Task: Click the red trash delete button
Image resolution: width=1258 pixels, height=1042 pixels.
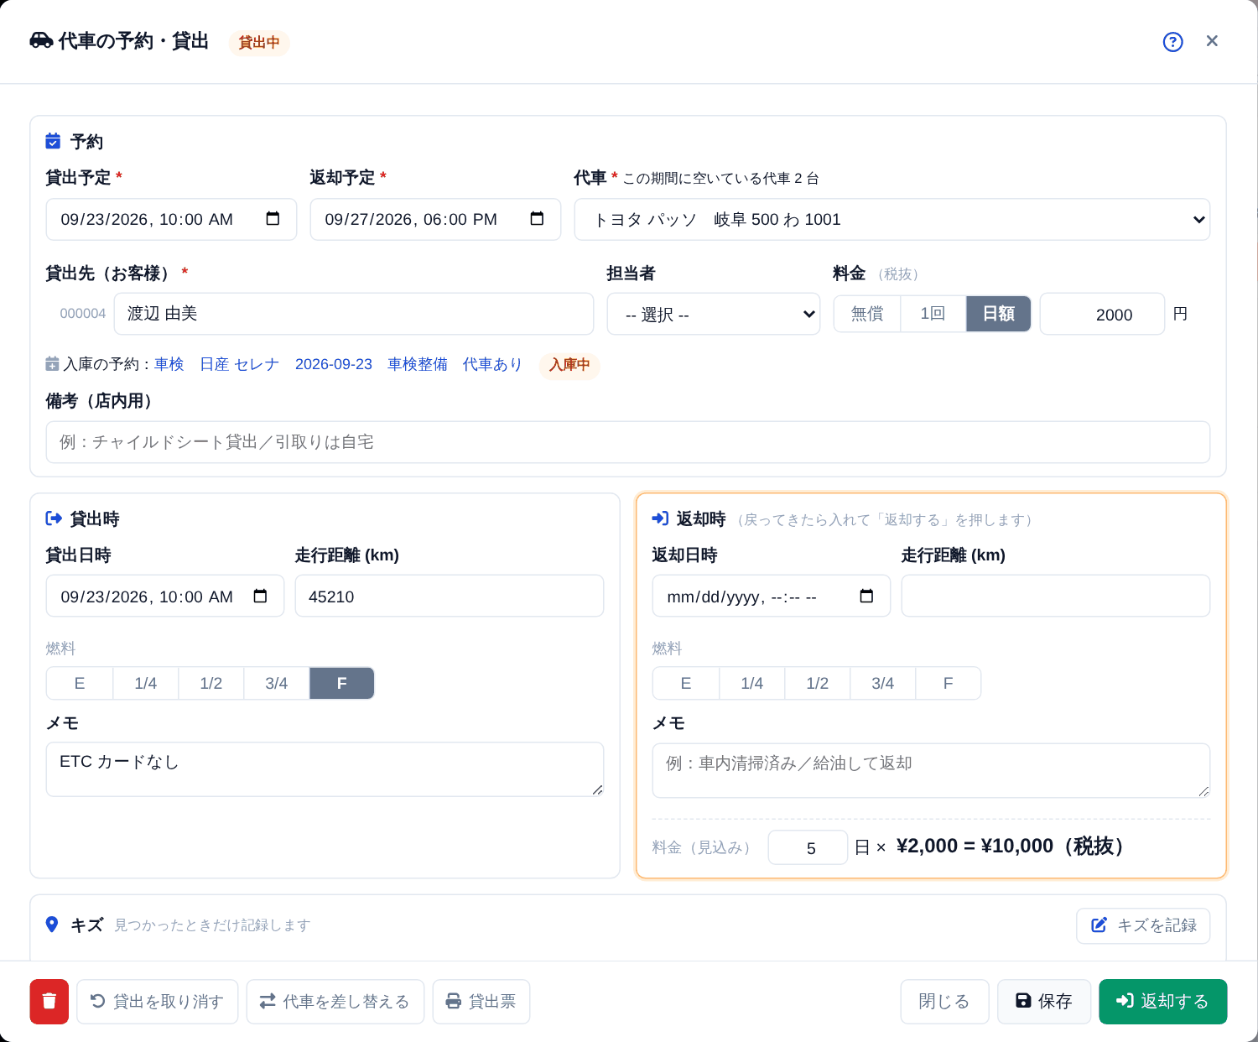Action: 49,1002
